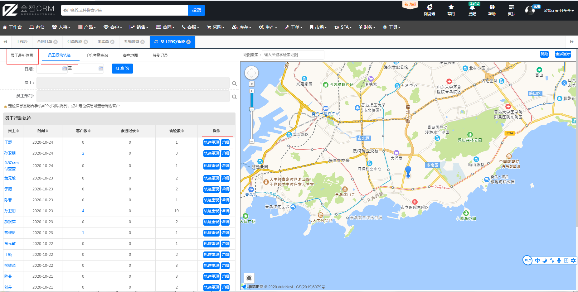Click the 地图搜索 keyword input
This screenshot has width=578, height=292.
pos(293,55)
